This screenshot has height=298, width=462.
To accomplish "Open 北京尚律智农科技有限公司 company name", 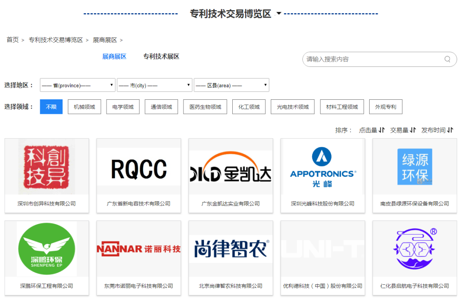I will click(231, 286).
